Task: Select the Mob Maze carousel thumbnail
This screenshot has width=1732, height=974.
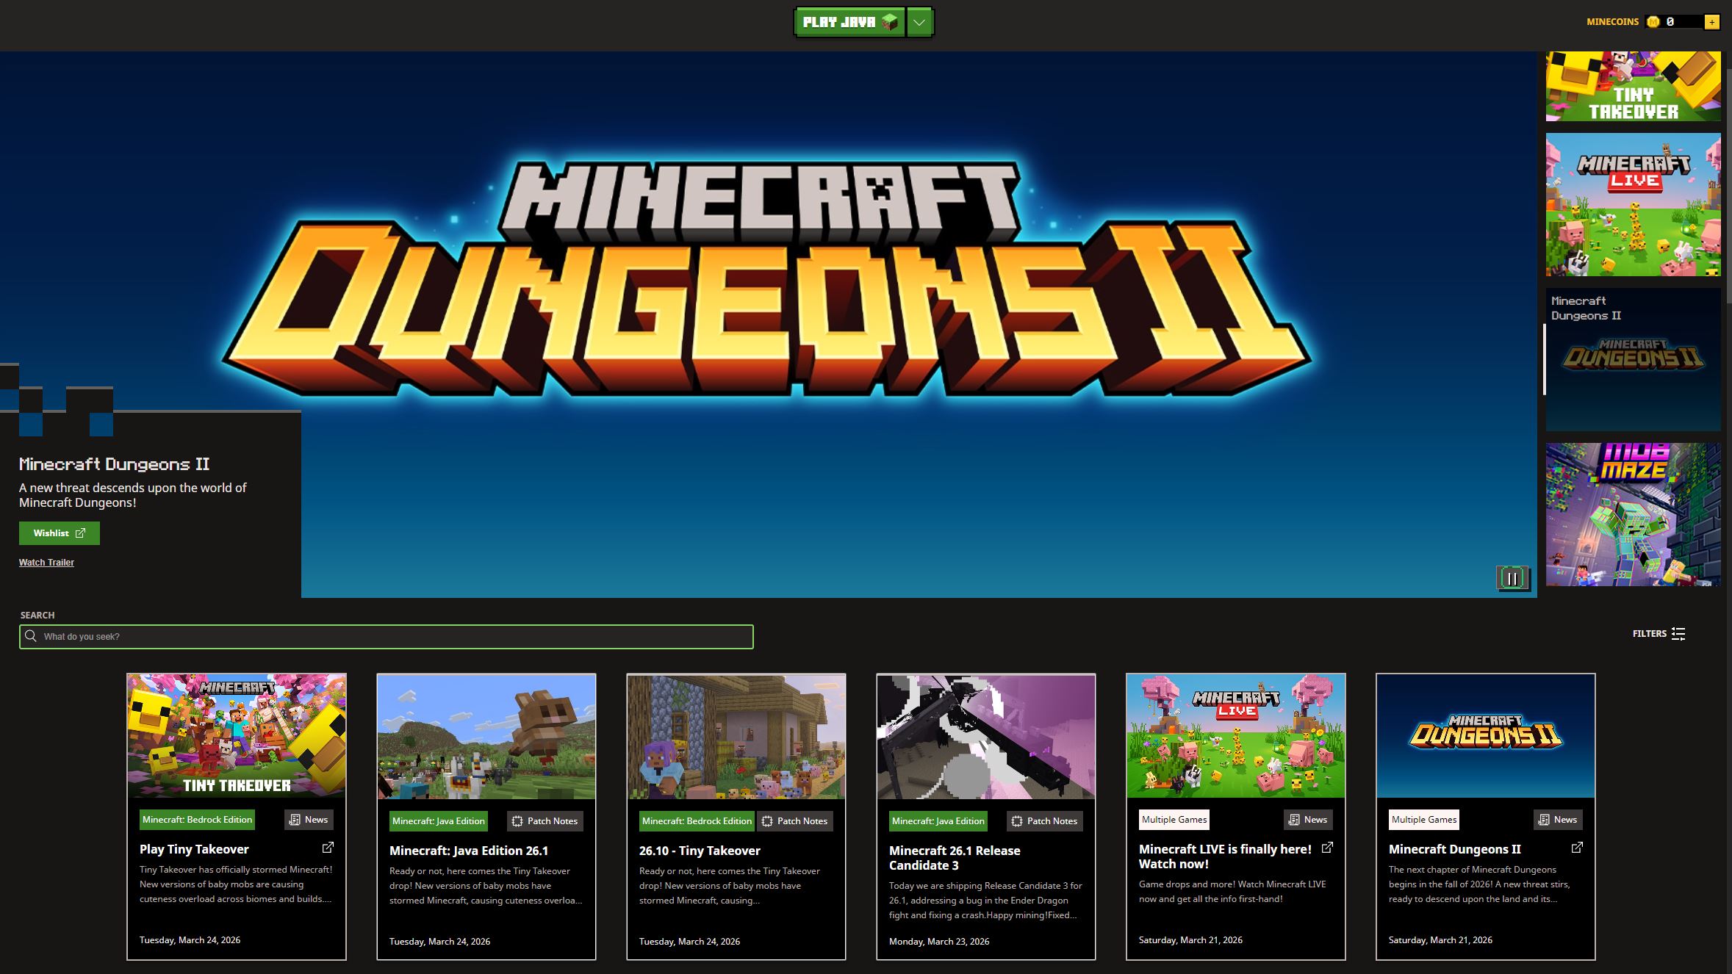Action: 1633,514
